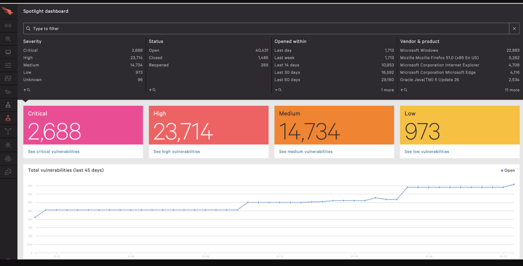The image size is (523, 266).
Task: Open the branching graph sidebar icon
Action: point(8,131)
